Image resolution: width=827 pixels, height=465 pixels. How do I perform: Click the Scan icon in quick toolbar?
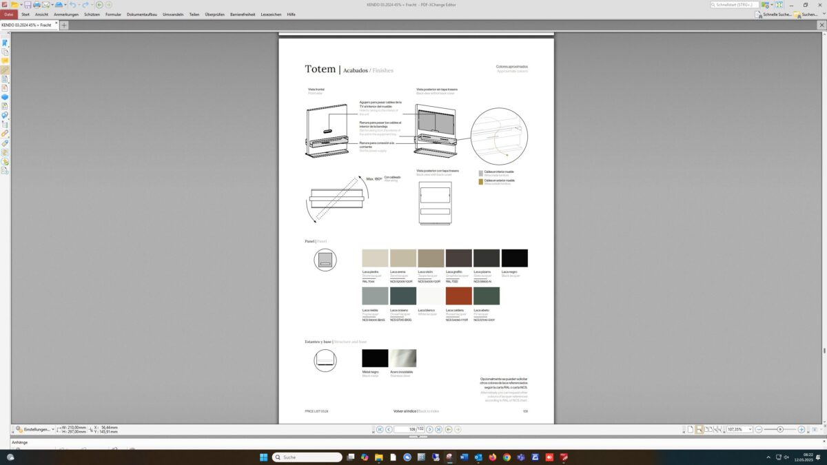tap(59, 5)
